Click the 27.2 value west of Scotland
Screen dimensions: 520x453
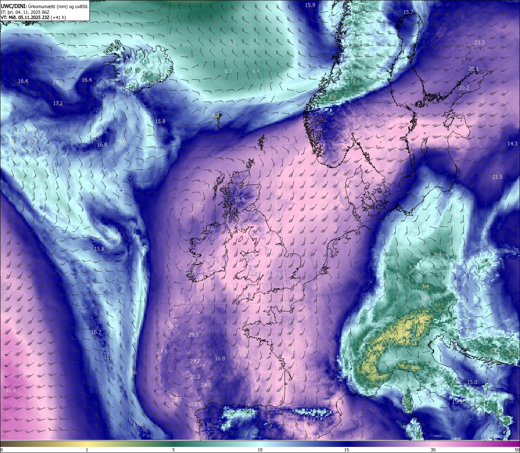pyautogui.click(x=199, y=204)
